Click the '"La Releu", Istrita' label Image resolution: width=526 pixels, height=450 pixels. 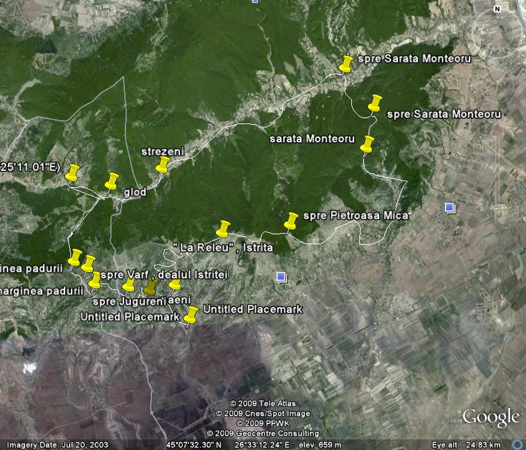click(x=223, y=248)
